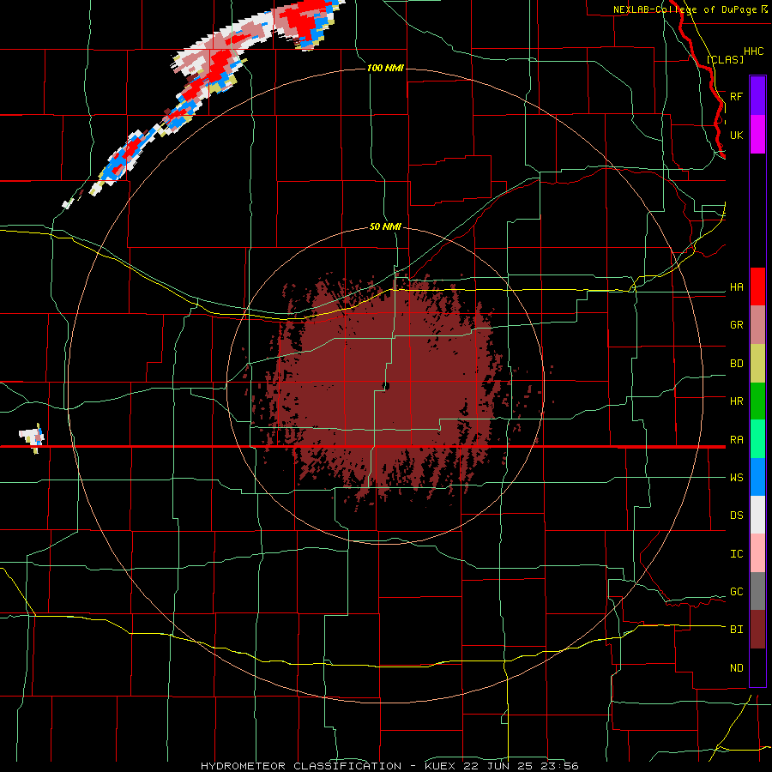This screenshot has width=772, height=772.
Task: Click the BD legend label
Action: [x=737, y=364]
